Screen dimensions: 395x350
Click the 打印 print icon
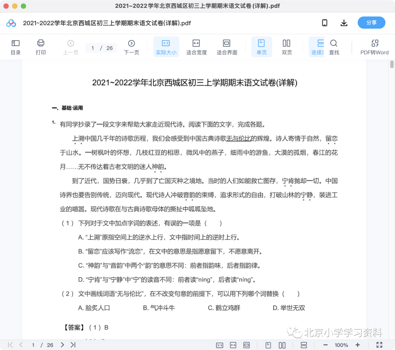(x=41, y=47)
